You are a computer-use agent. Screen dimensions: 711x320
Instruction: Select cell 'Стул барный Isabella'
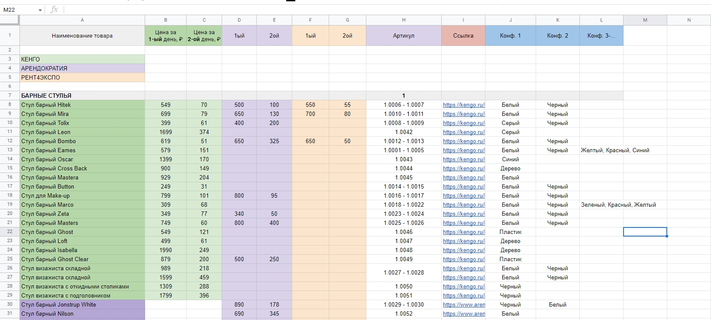tap(82, 250)
